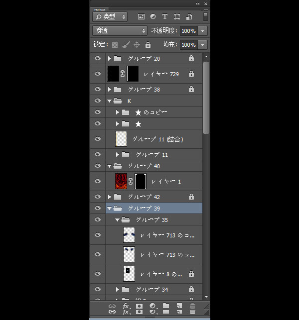The height and width of the screenshot is (320, 299).
Task: Open the 穿透 blend mode dropdown
Action: [120, 31]
